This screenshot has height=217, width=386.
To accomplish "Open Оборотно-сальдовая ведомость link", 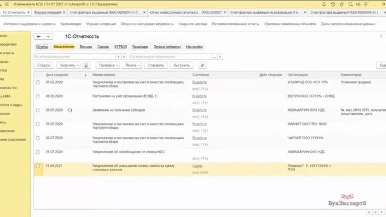I will coord(147,24).
